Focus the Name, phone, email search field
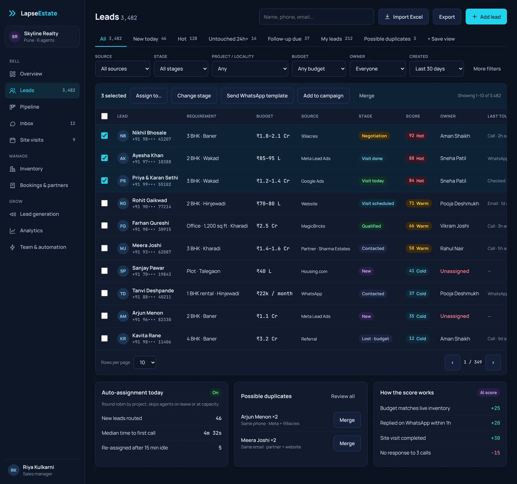 pos(317,16)
